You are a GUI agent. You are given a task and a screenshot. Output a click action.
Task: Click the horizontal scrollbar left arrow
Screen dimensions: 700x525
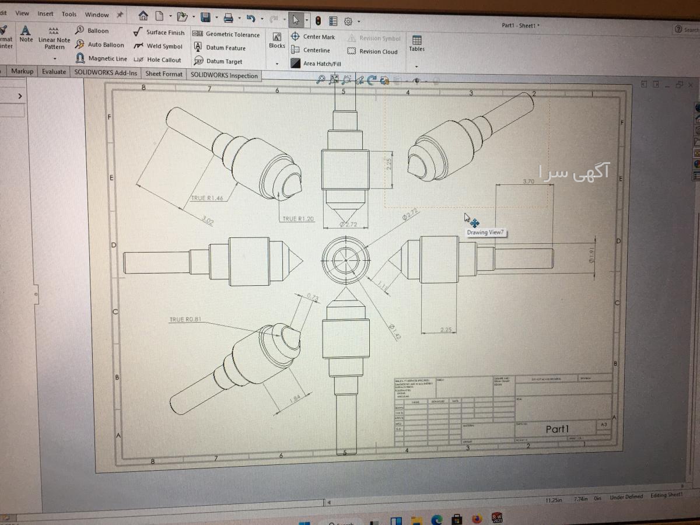329,502
